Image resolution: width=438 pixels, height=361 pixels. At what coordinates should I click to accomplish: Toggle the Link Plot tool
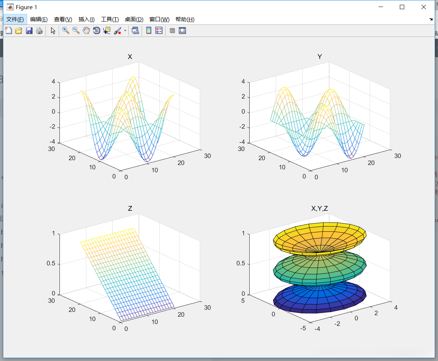point(135,31)
